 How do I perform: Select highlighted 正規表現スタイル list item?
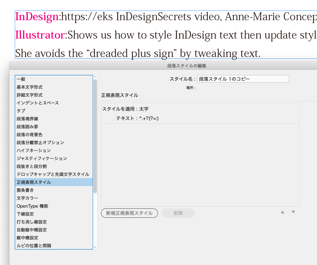[x=54, y=182]
